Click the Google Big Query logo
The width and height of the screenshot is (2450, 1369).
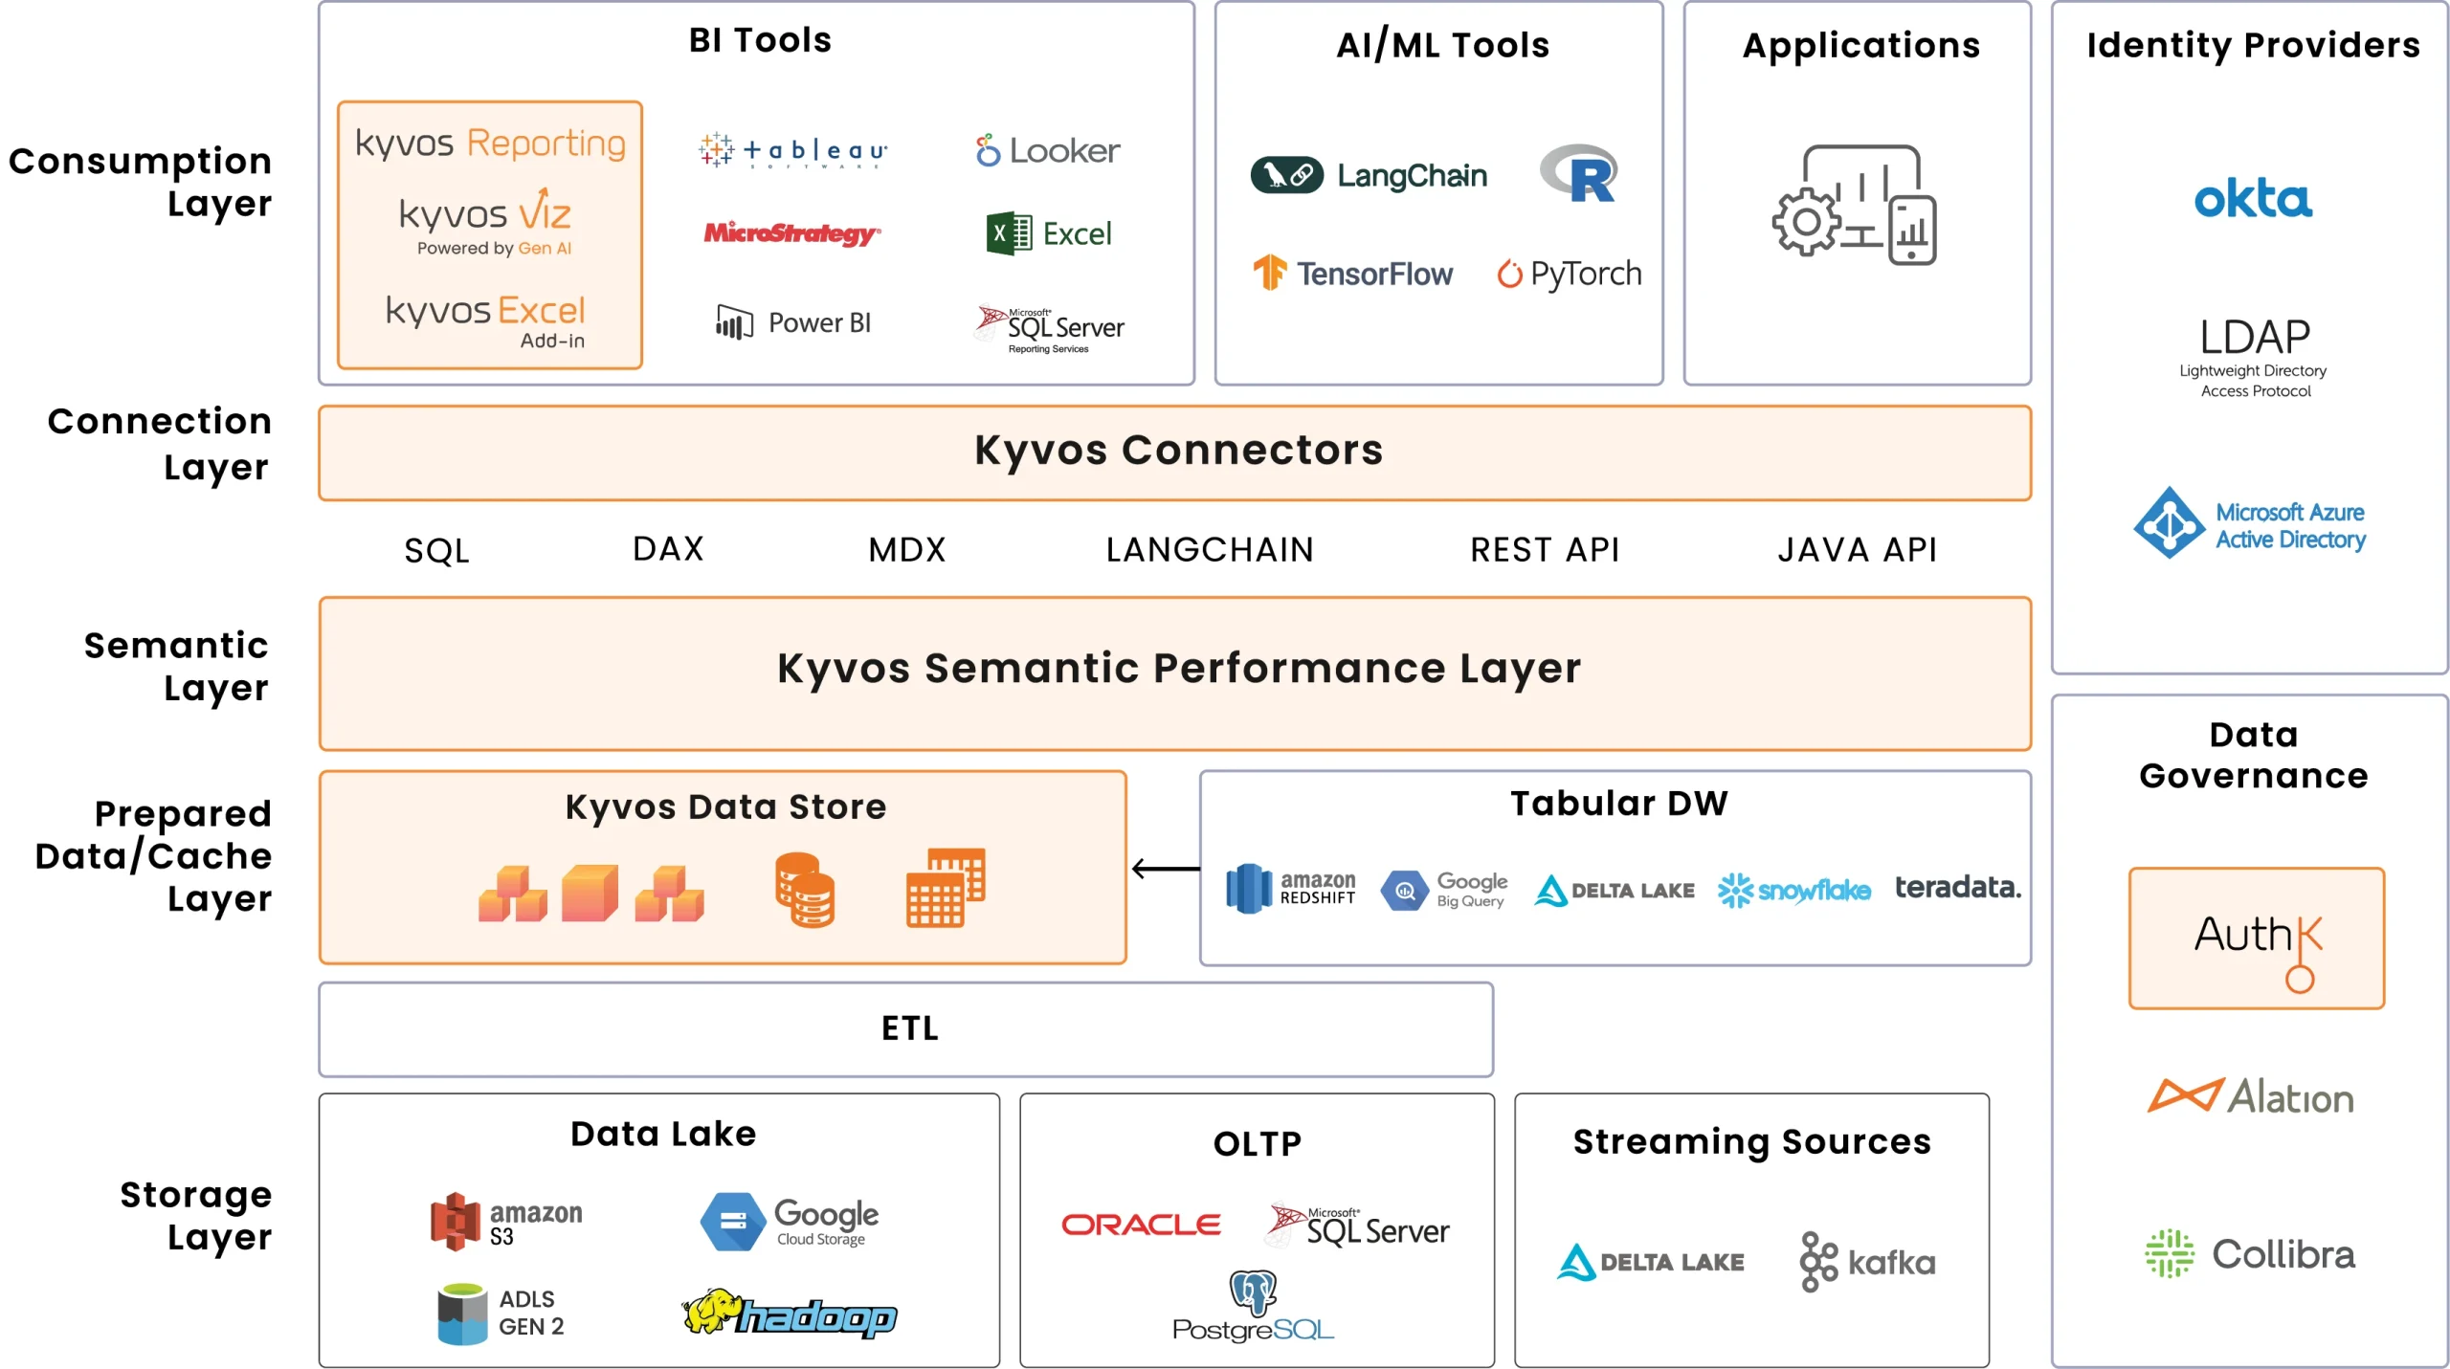coord(1443,890)
